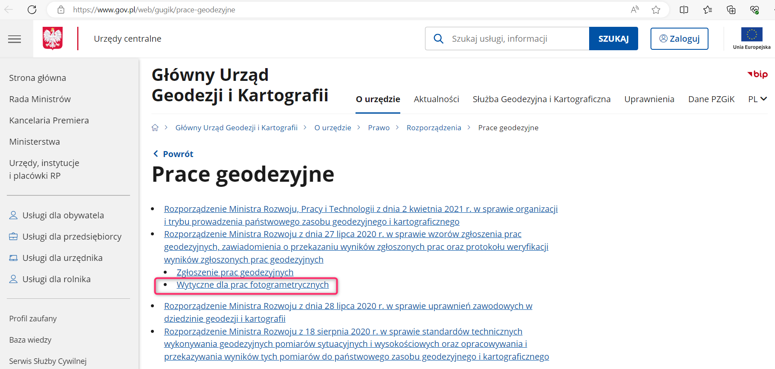Toggle Read aloud icon in address bar
This screenshot has height=369, width=775.
coord(635,9)
